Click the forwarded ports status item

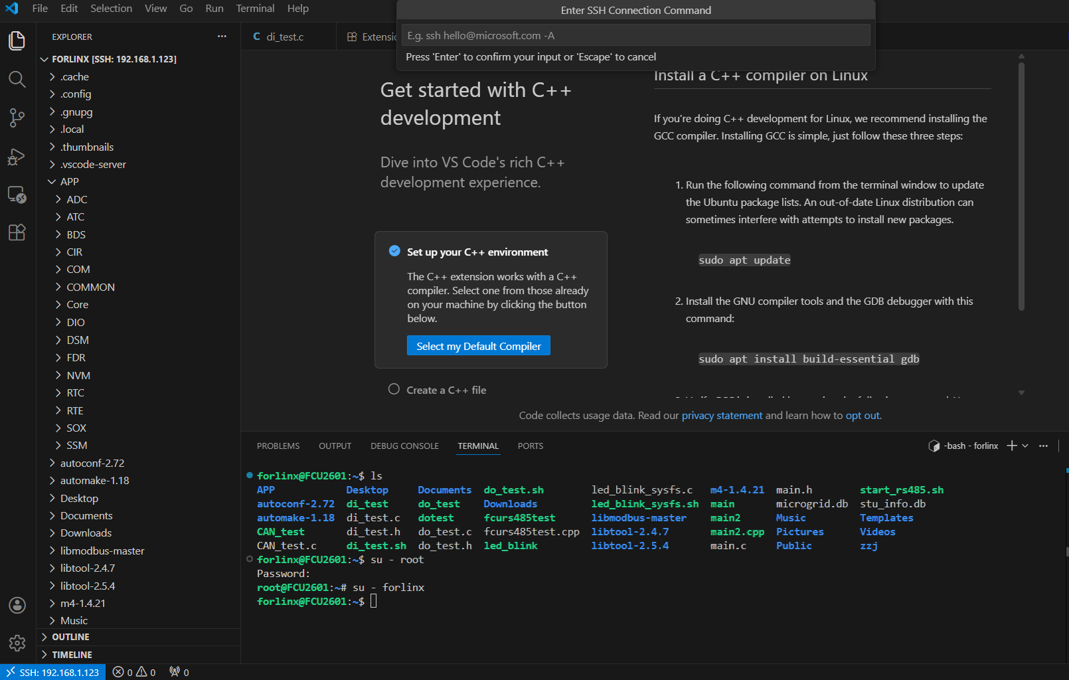(x=179, y=672)
